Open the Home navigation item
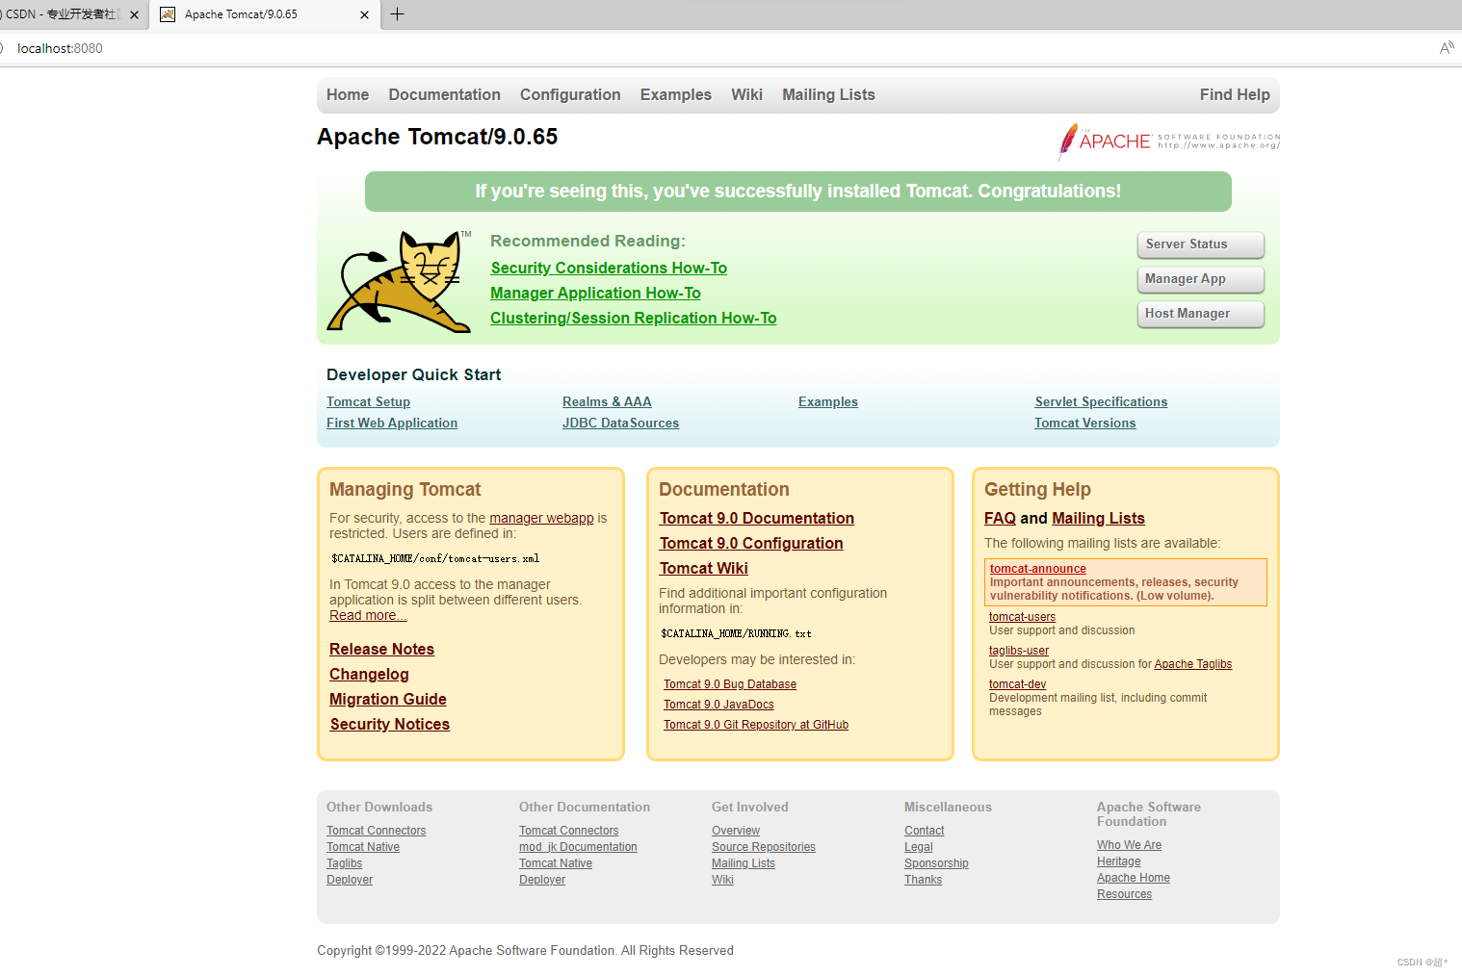Screen dimensions: 1462x976 348,94
